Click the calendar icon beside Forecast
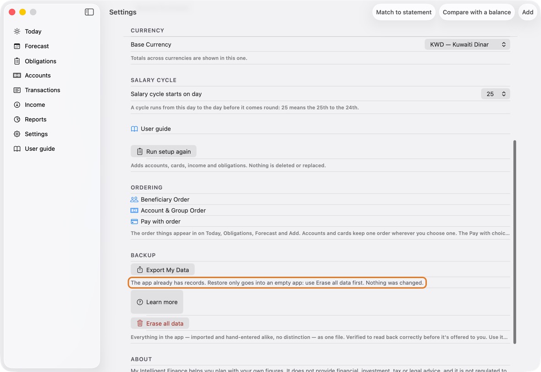This screenshot has height=372, width=541. tap(17, 46)
